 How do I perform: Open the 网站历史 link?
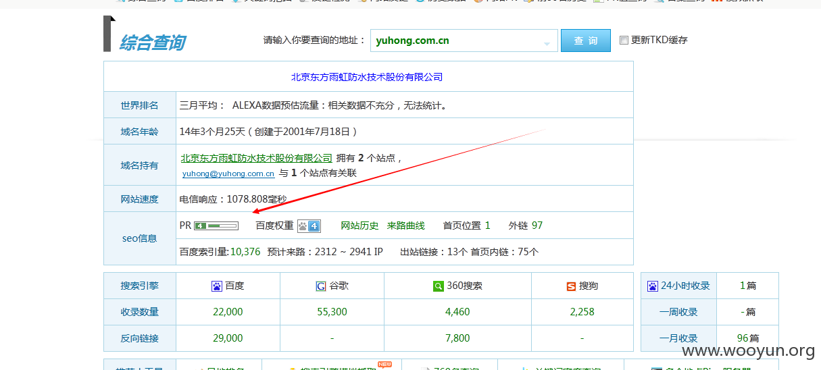359,226
